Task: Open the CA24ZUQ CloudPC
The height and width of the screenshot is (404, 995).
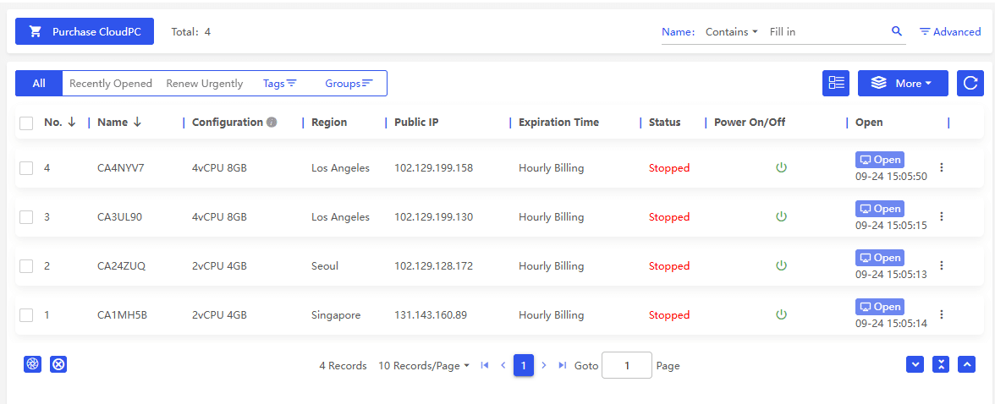Action: click(880, 258)
